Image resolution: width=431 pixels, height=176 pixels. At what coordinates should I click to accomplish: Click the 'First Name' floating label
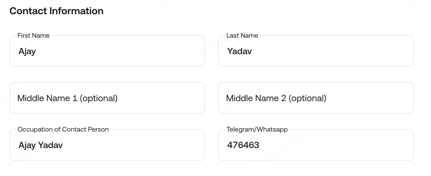pyautogui.click(x=33, y=36)
